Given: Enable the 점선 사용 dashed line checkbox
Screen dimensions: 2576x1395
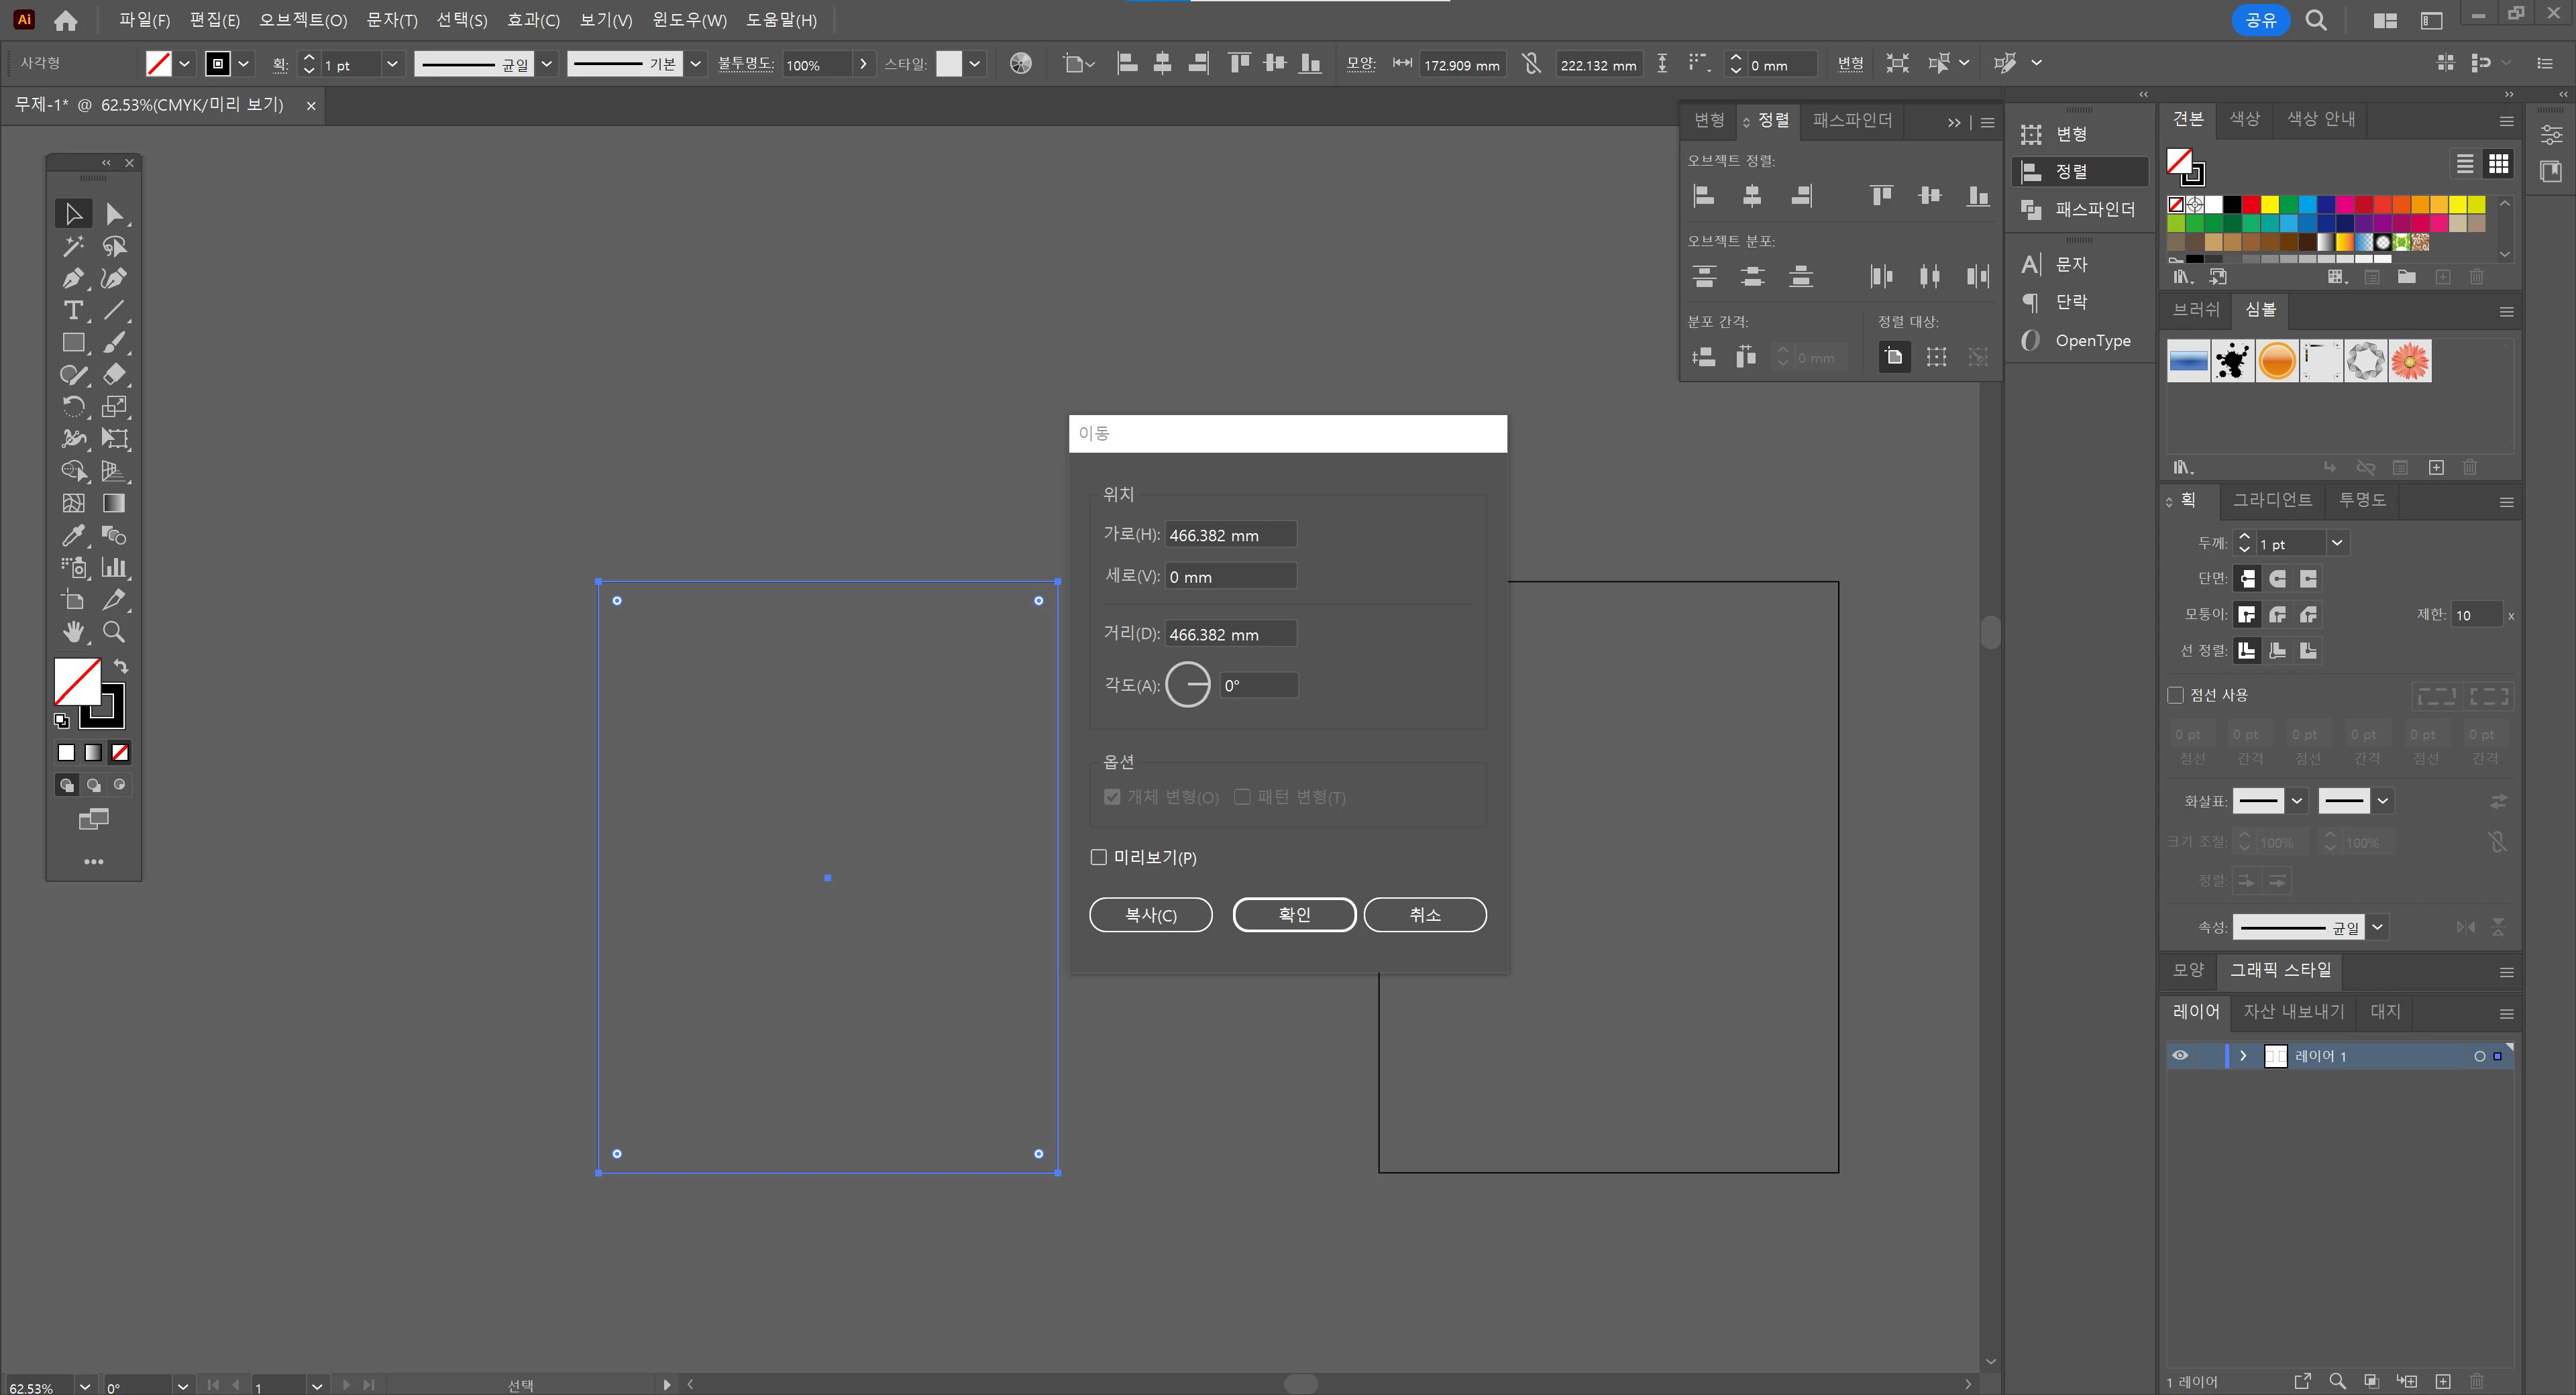Looking at the screenshot, I should pos(2176,695).
